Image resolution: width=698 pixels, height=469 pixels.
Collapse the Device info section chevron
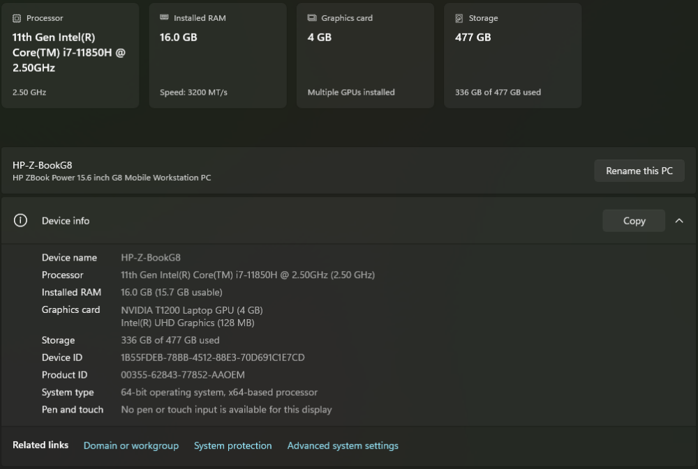click(x=679, y=220)
